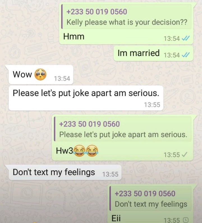This screenshot has height=223, width=202.
Task: Select white 'Please let's put joke apart am serious.' bubble
Action: point(86,98)
